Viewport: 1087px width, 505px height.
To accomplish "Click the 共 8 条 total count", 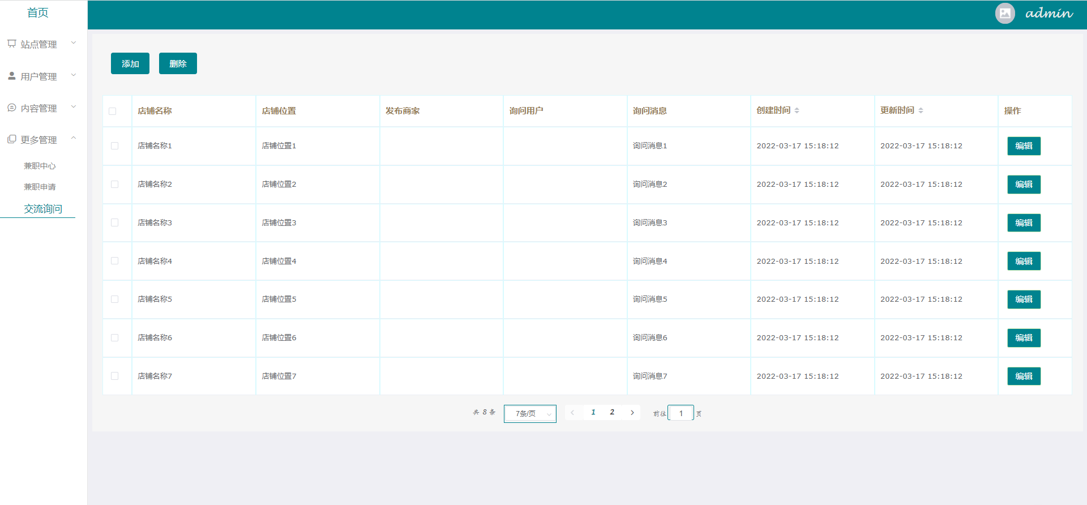I will pos(484,413).
